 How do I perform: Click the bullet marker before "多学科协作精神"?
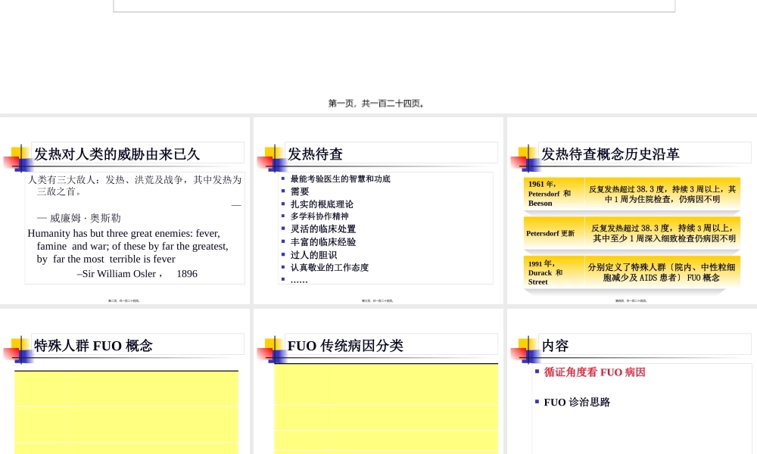283,216
